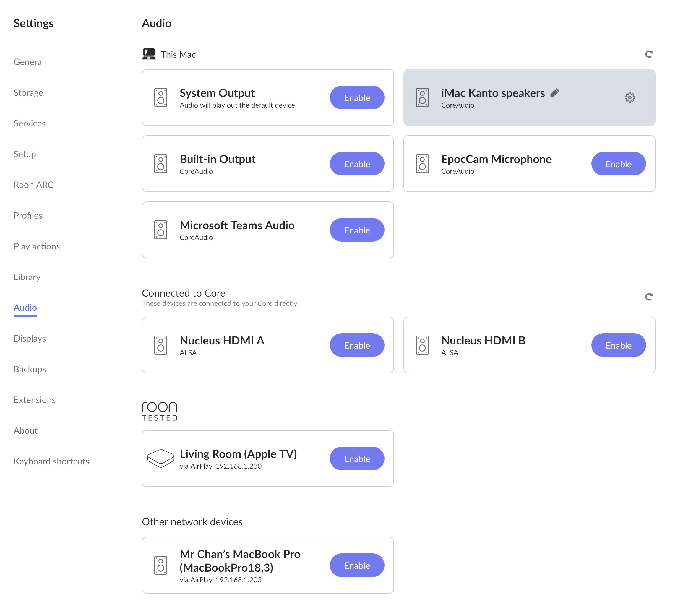Click the This Mac laptop icon
The height and width of the screenshot is (608, 678).
(x=149, y=54)
